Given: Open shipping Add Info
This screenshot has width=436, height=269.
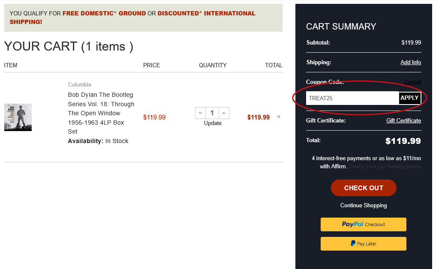Looking at the screenshot, I should pyautogui.click(x=410, y=62).
